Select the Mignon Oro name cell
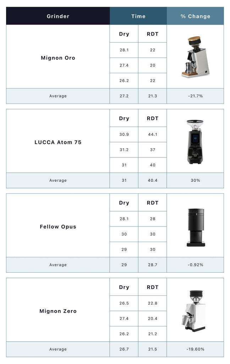This screenshot has width=230, height=364. [58, 58]
